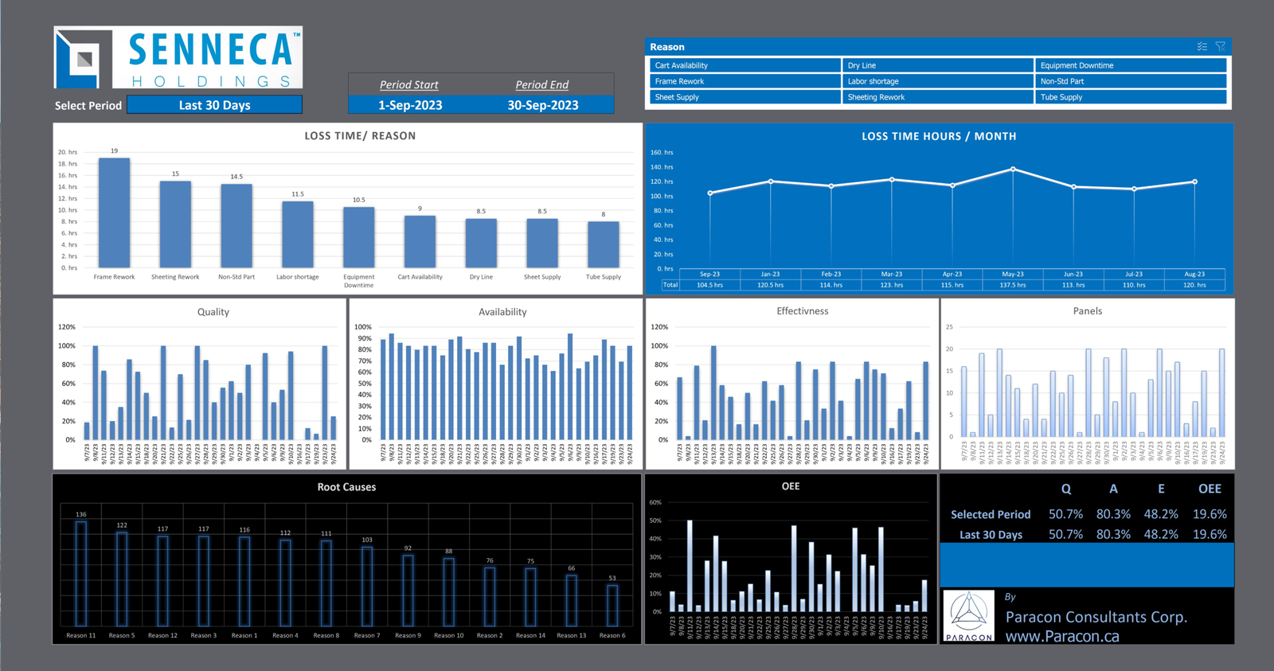Toggle the Dry Line reason filter
Viewport: 1274px width, 671px height.
click(937, 65)
